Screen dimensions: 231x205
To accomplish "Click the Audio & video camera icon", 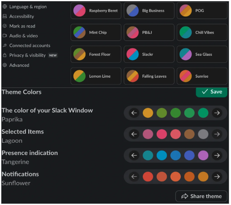I will (5, 36).
